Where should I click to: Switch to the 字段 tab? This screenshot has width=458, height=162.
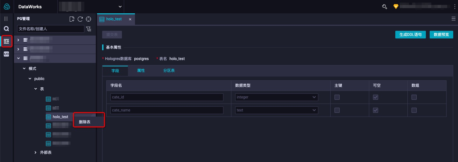(x=115, y=71)
